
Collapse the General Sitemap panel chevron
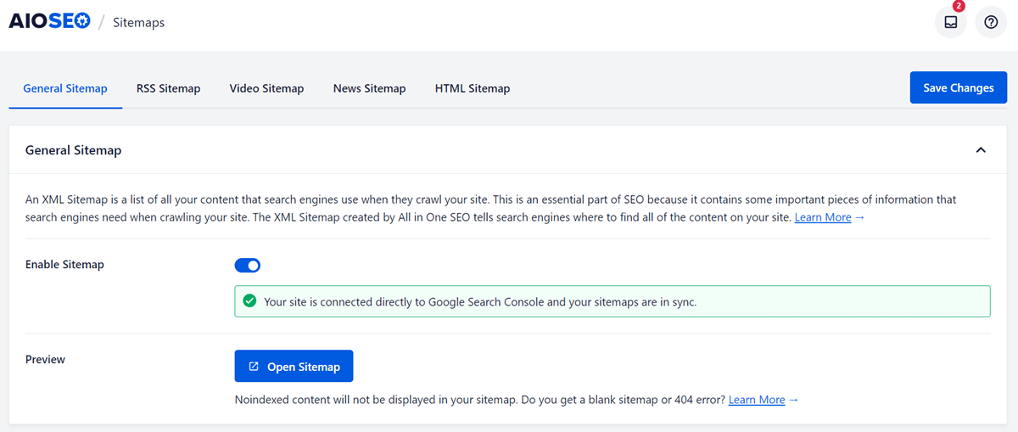(x=981, y=150)
